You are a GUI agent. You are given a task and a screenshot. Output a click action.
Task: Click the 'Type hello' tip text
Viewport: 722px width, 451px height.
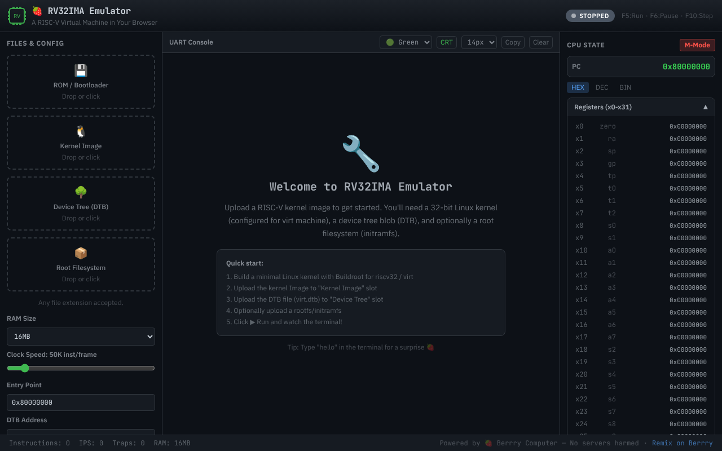(361, 347)
